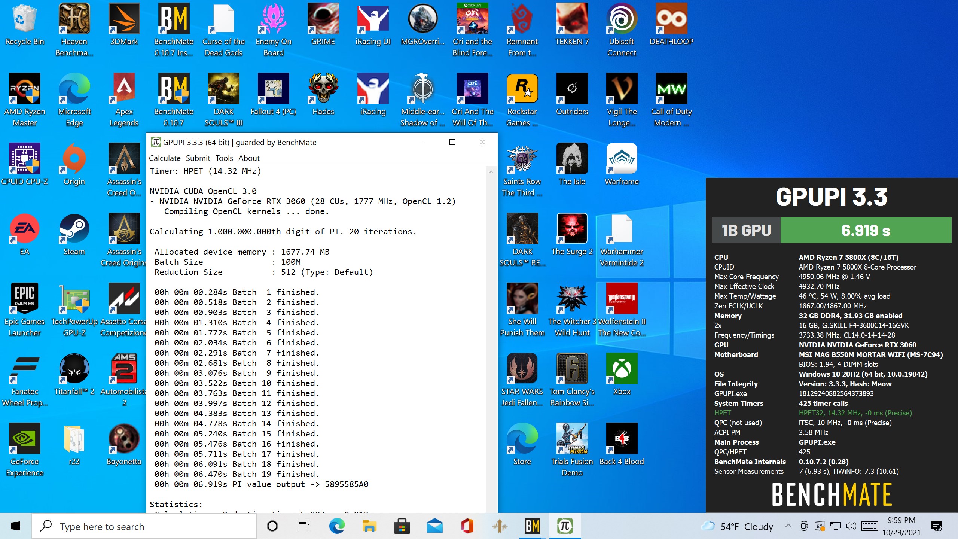Viewport: 958px width, 539px height.
Task: Select the Origin desktop icon
Action: [x=74, y=165]
